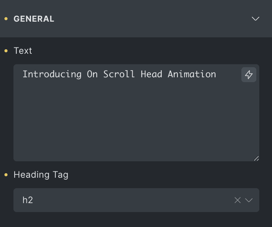Click empty area of GENERAL header bar
Viewport: 272px width, 227px height.
click(x=149, y=19)
